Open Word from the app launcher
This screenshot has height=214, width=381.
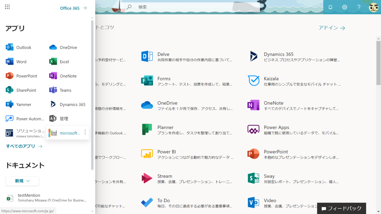pyautogui.click(x=16, y=62)
